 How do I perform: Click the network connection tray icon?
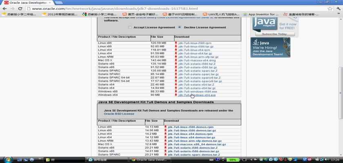[322, 159]
